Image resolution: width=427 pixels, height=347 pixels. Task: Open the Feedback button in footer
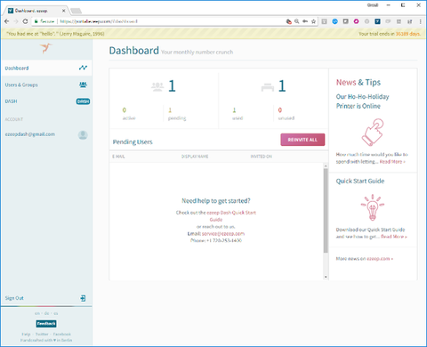tap(46, 324)
